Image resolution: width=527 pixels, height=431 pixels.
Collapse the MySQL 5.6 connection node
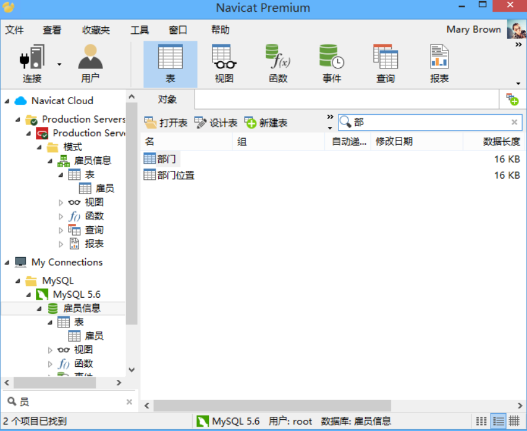tap(28, 295)
